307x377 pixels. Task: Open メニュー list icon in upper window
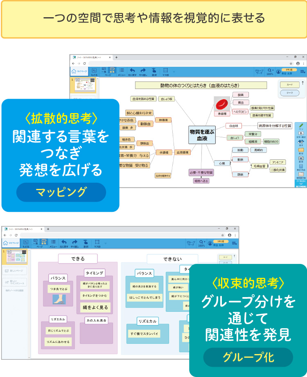pos(122,72)
